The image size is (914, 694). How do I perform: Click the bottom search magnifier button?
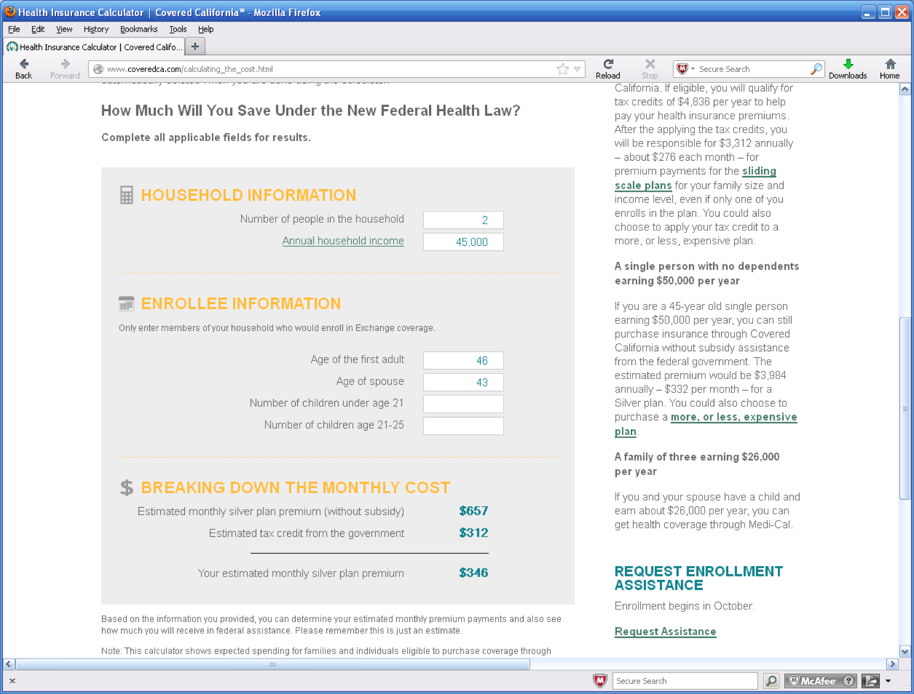[x=771, y=680]
